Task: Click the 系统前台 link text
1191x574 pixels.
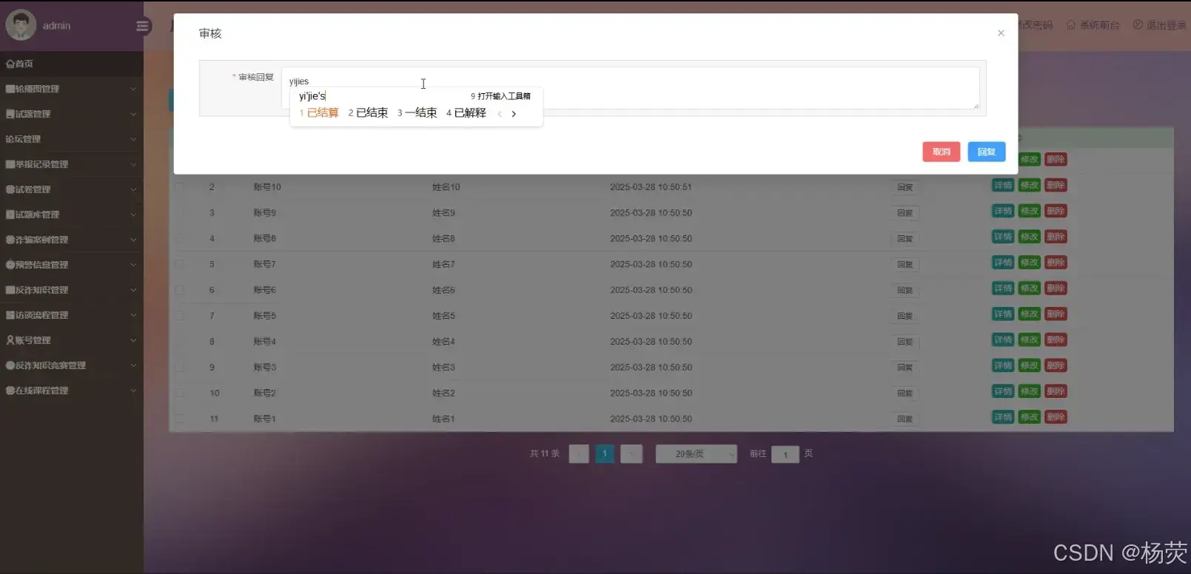Action: [1099, 25]
